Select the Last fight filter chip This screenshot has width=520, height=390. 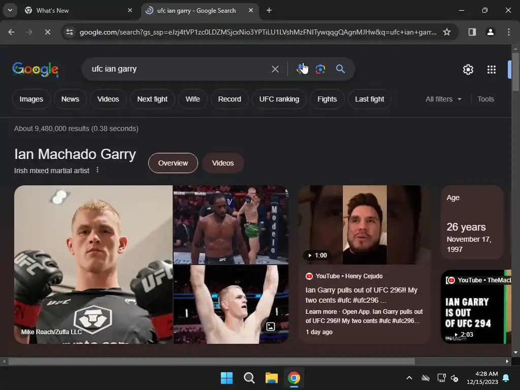[x=370, y=99]
